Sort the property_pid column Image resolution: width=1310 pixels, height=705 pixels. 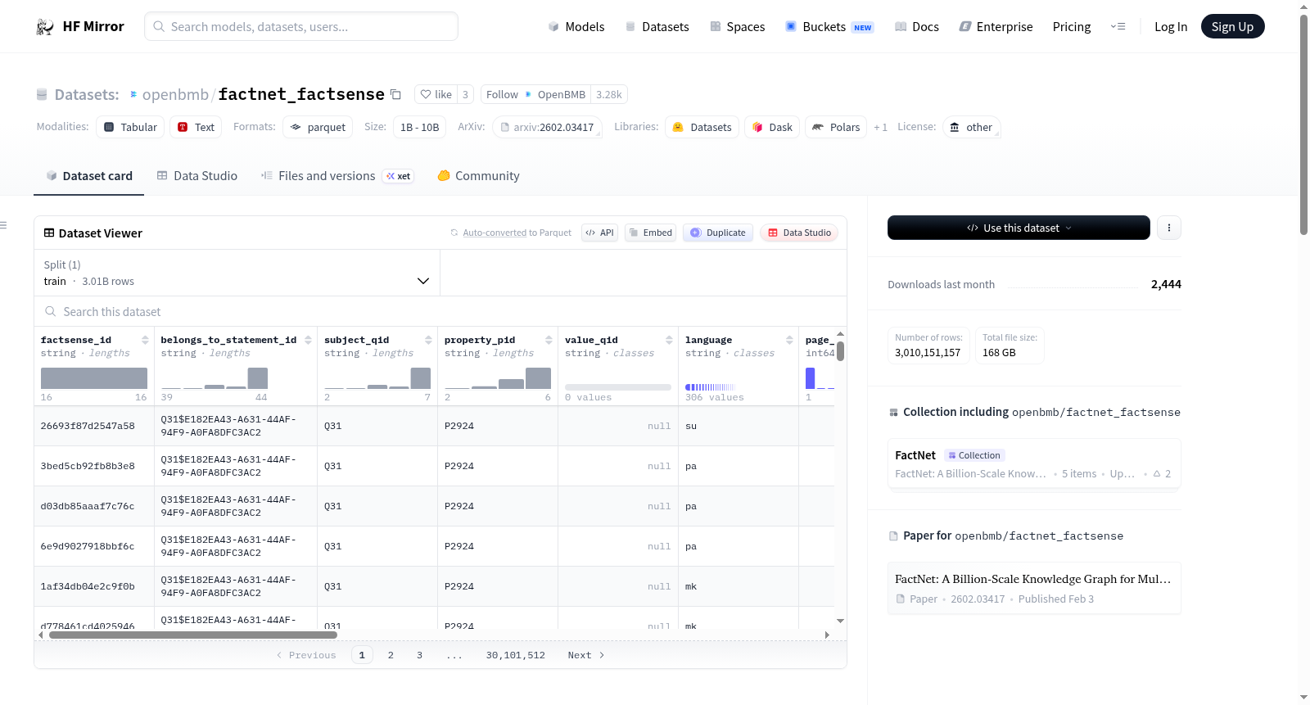pyautogui.click(x=549, y=340)
